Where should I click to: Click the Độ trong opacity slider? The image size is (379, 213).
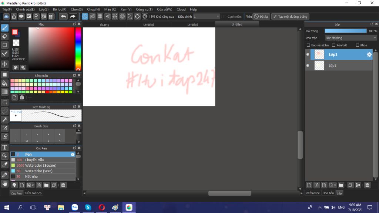(x=345, y=31)
